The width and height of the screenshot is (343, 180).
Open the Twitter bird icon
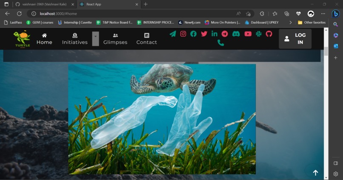click(204, 34)
